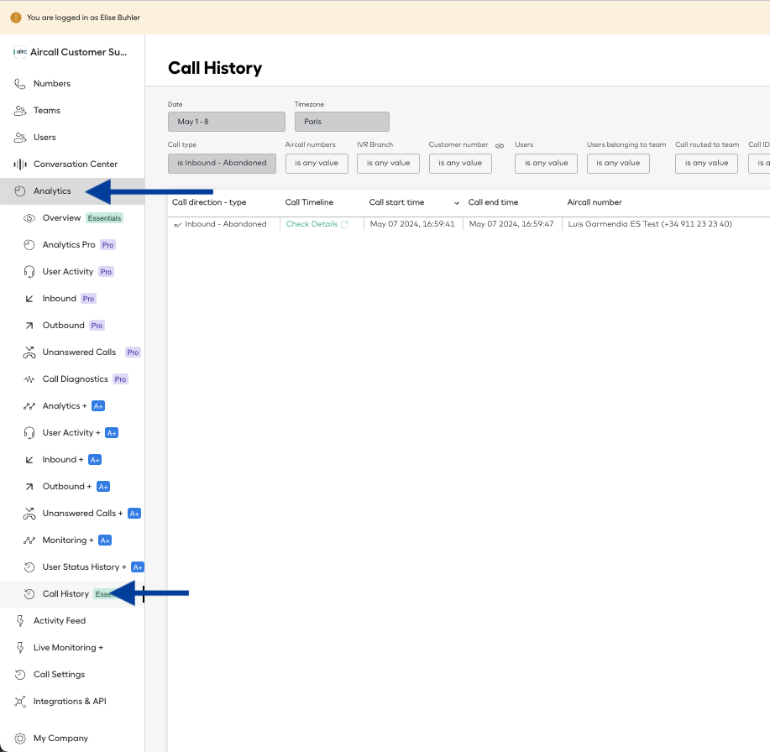Open the Users filter dropdown
Image resolution: width=770 pixels, height=752 pixels.
pyautogui.click(x=546, y=164)
